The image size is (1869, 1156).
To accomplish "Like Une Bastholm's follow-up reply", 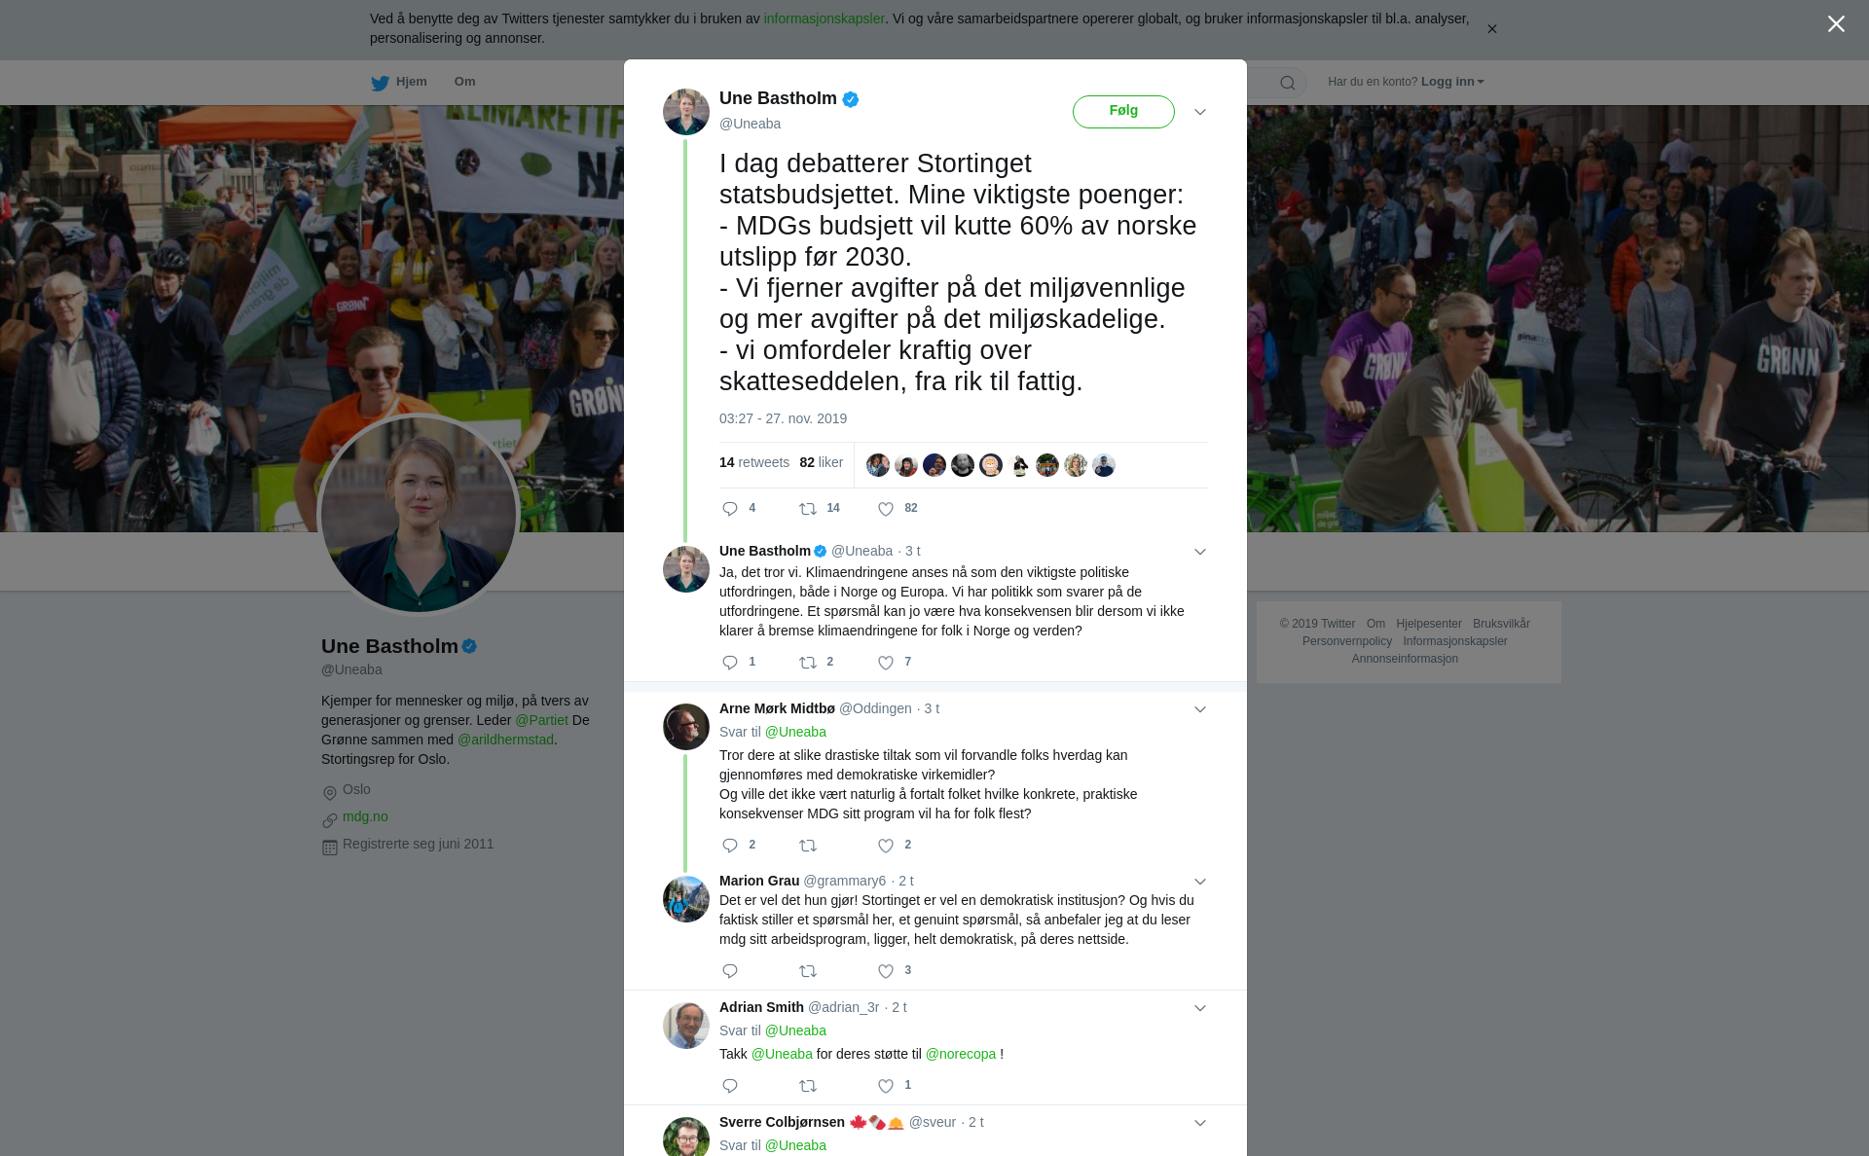I will pos(886,663).
